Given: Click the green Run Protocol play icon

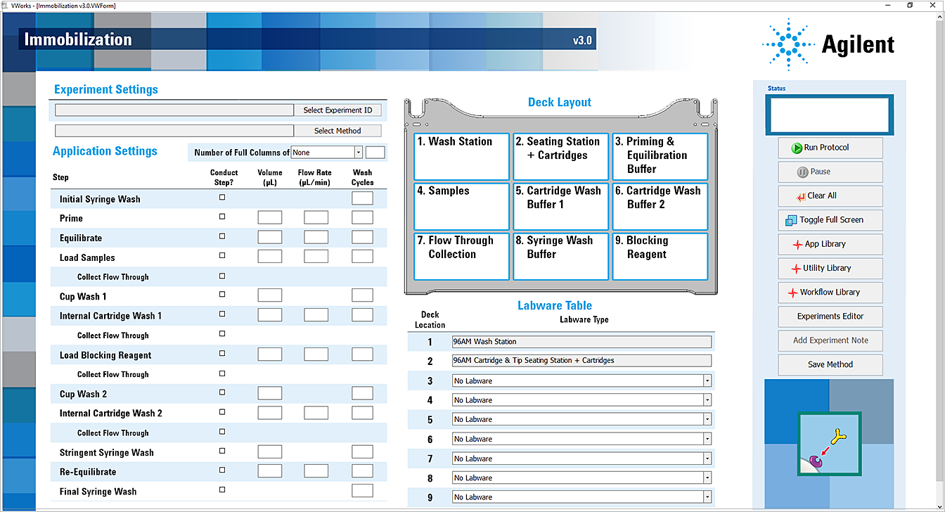Looking at the screenshot, I should [797, 148].
